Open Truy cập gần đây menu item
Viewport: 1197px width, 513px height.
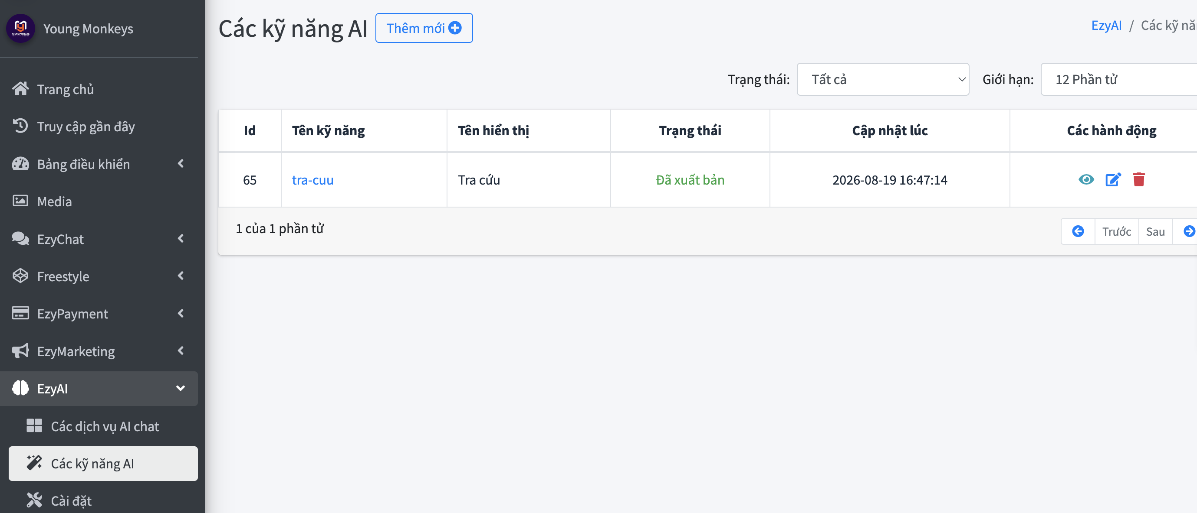pyautogui.click(x=99, y=126)
